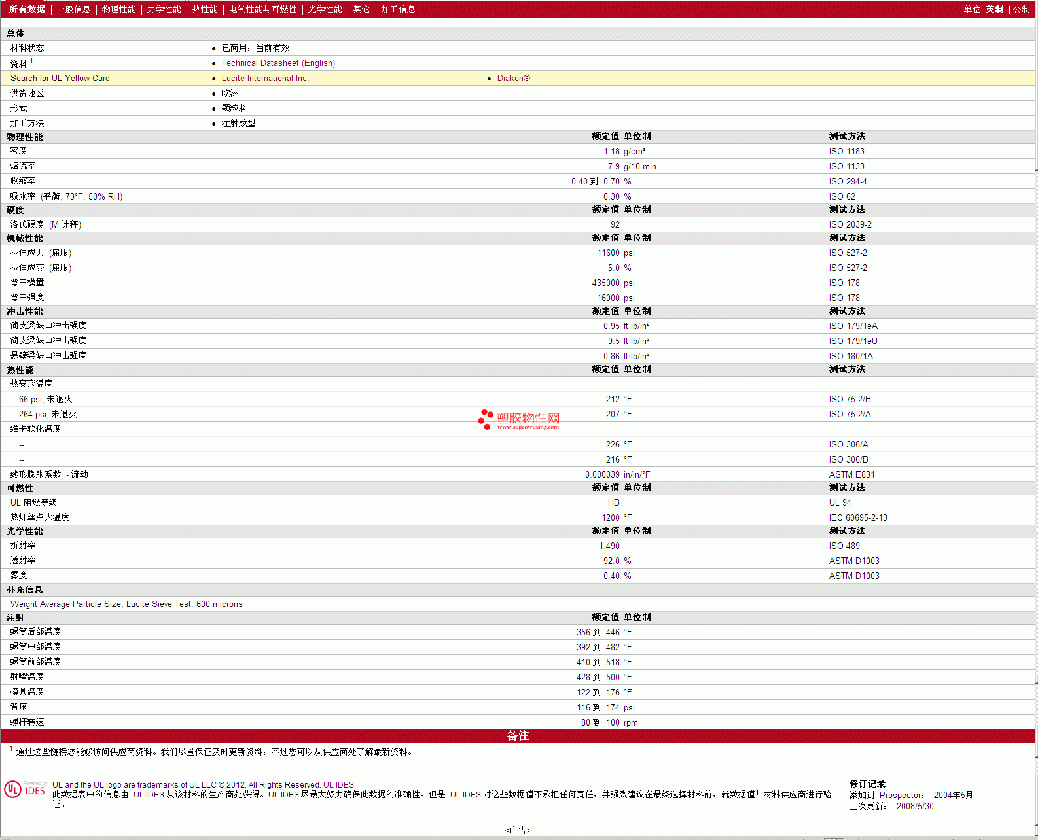Open the 电气性能与可燃性 tab
This screenshot has width=1038, height=840.
point(263,10)
